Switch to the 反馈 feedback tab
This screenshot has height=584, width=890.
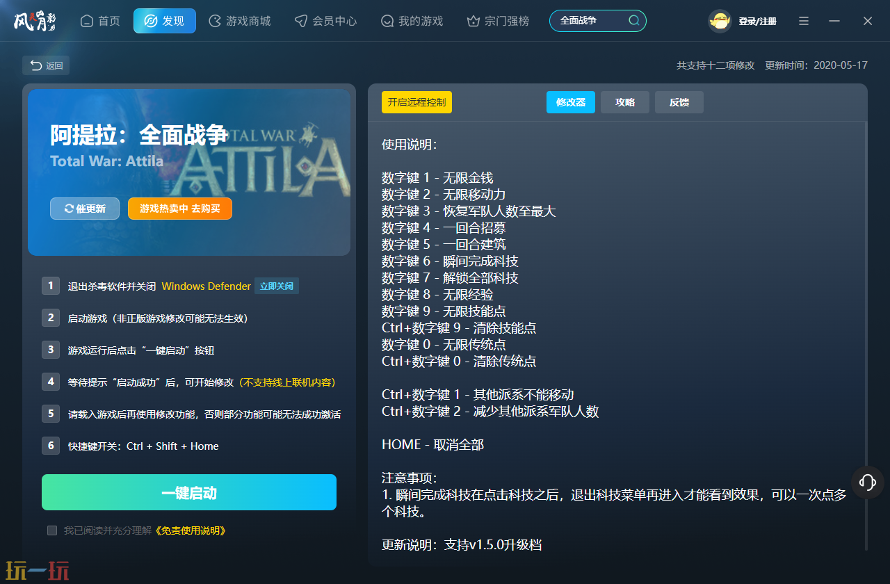[679, 102]
